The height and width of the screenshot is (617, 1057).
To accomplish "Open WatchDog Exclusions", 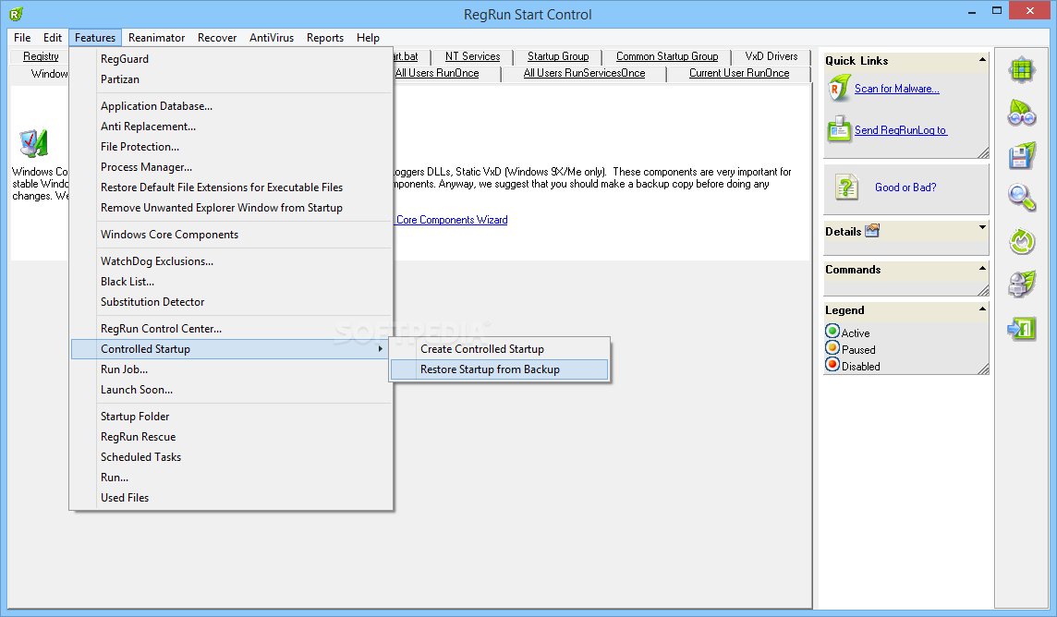I will pos(231,261).
